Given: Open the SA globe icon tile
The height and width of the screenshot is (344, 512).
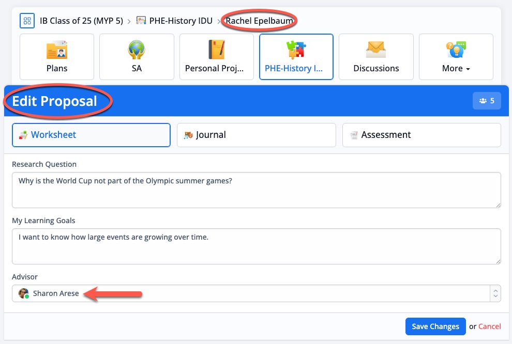Looking at the screenshot, I should [137, 57].
